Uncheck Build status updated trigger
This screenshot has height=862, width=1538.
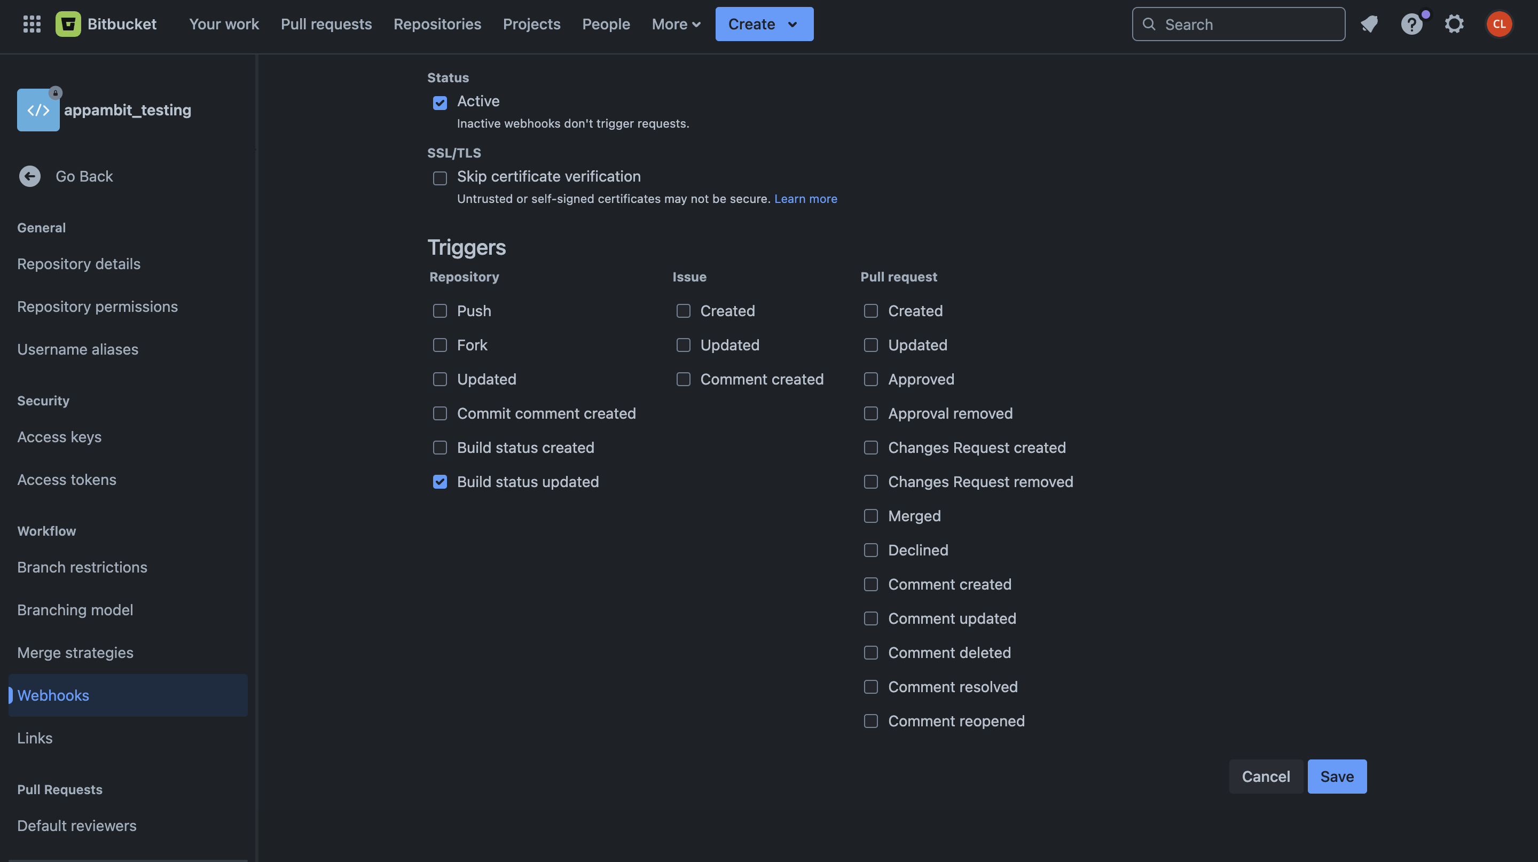tap(440, 482)
